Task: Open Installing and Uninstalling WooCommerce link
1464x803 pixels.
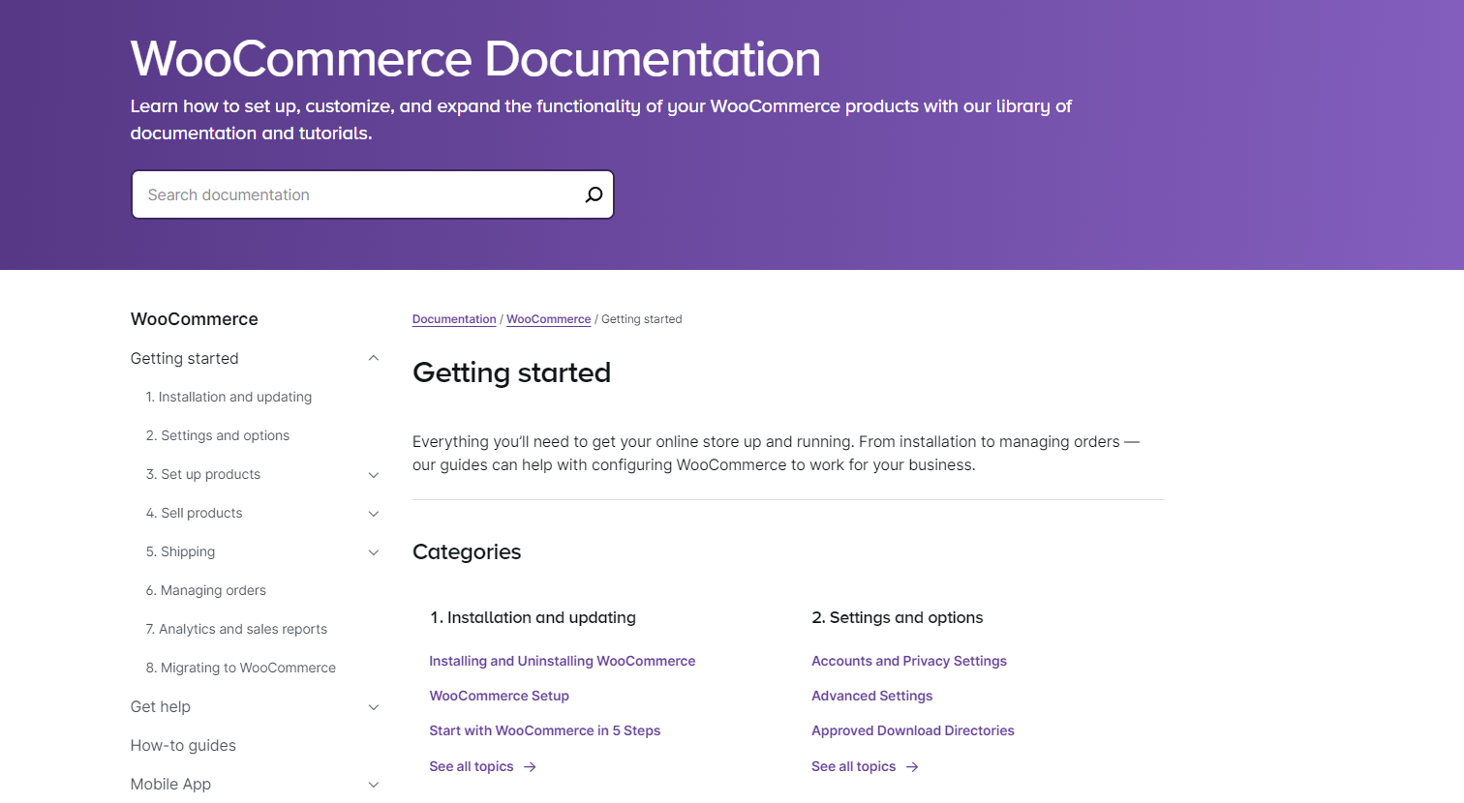Action: (x=563, y=661)
